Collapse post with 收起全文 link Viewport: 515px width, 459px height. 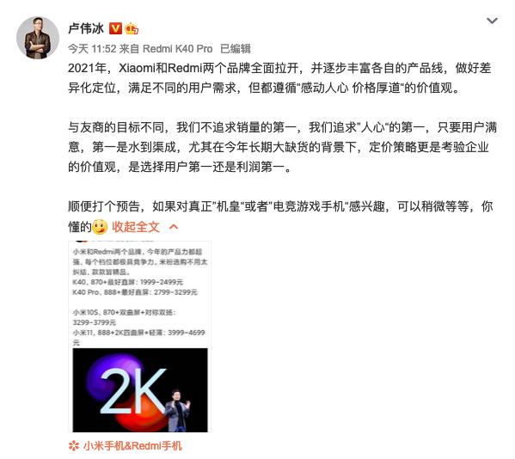point(136,227)
